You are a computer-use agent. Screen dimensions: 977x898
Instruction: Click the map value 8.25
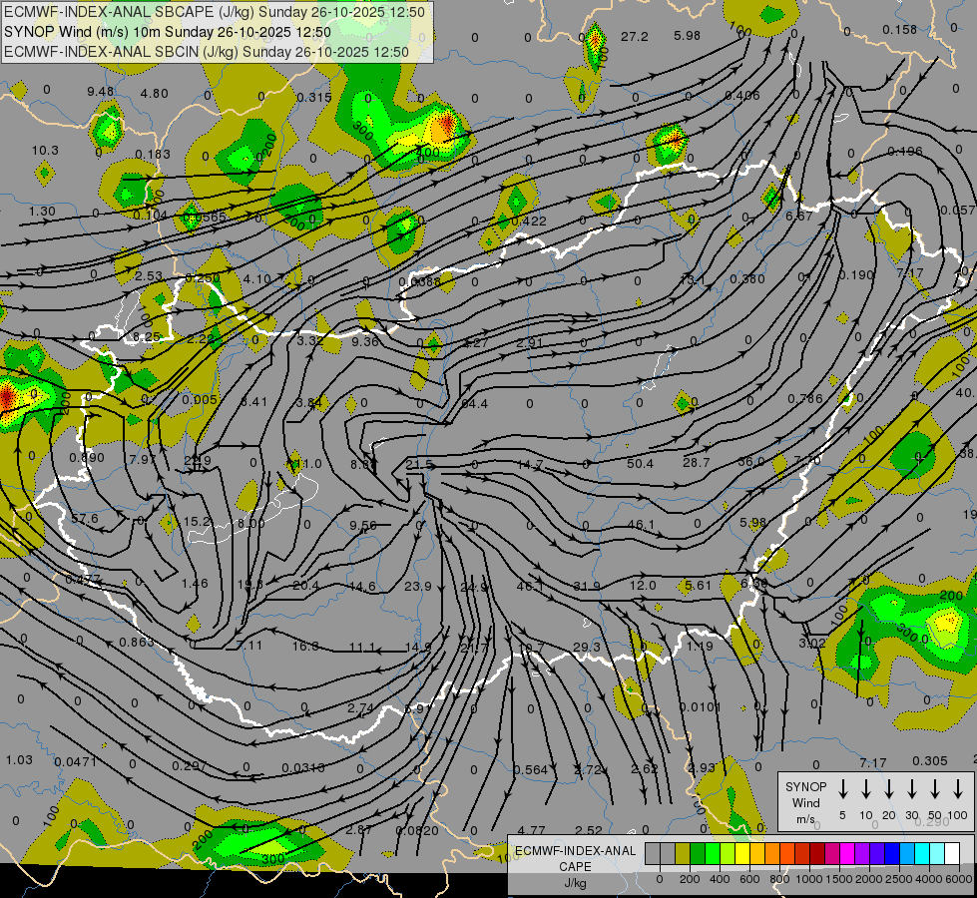[x=147, y=337]
